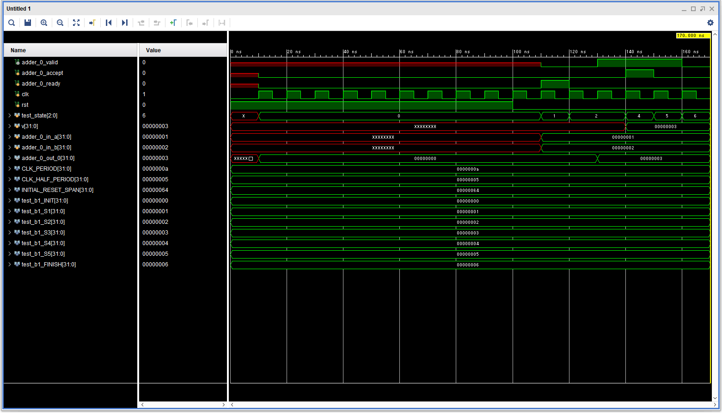Click Value column scrollbar left arrow
The height and width of the screenshot is (413, 722).
[142, 405]
